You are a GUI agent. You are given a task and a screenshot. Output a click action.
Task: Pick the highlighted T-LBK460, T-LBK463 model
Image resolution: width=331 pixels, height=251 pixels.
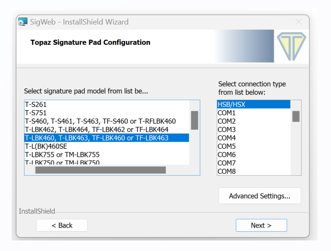coord(97,138)
